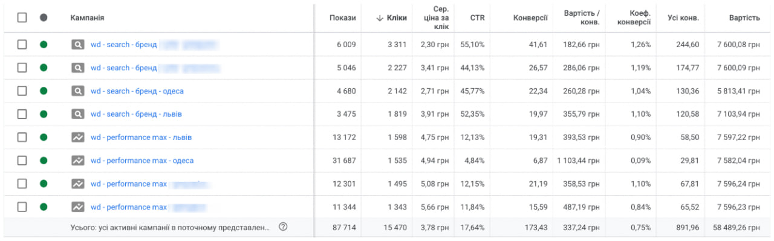Click the search campaign icon for wd - search - бренд - львів
Image resolution: width=774 pixels, height=241 pixels.
click(x=77, y=114)
